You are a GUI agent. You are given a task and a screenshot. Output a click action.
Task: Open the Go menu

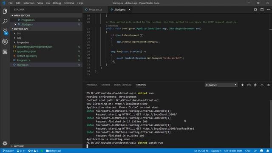pyautogui.click(x=48, y=3)
